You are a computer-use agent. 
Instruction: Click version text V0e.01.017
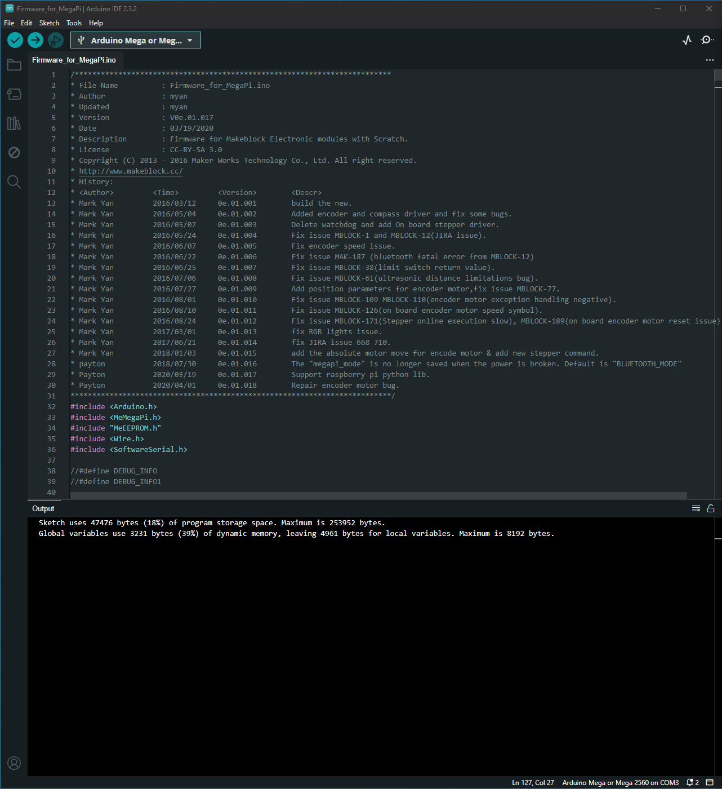pos(191,118)
